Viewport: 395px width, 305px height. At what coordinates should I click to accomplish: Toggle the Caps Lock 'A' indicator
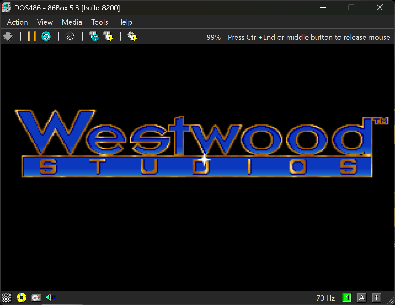point(362,298)
